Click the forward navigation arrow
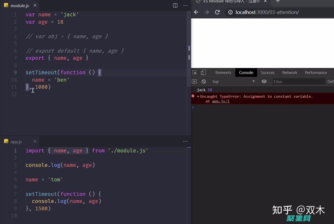 pos(207,12)
